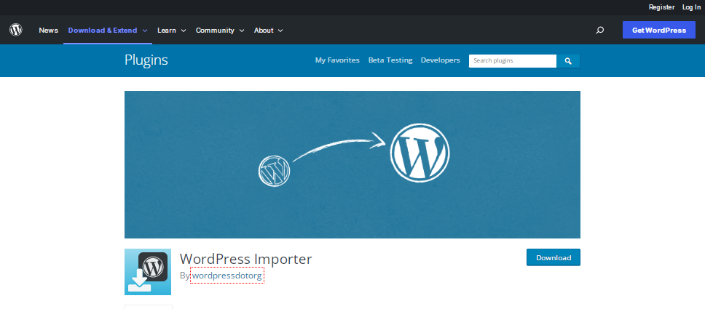Open the wordpressdotorg author link

227,276
